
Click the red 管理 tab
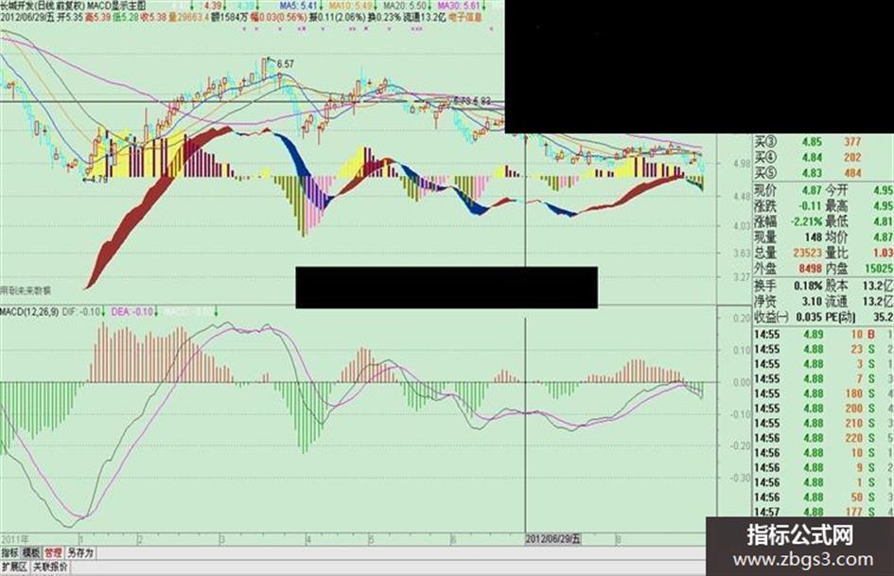pyautogui.click(x=53, y=552)
